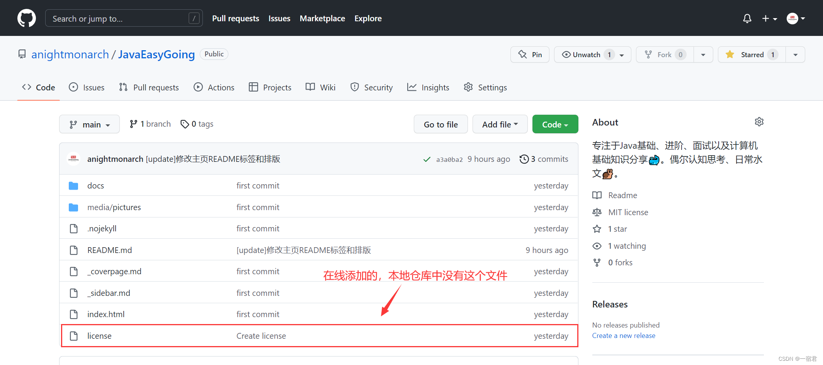Click the repository icon beside the owner name
823x365 pixels.
click(x=22, y=54)
